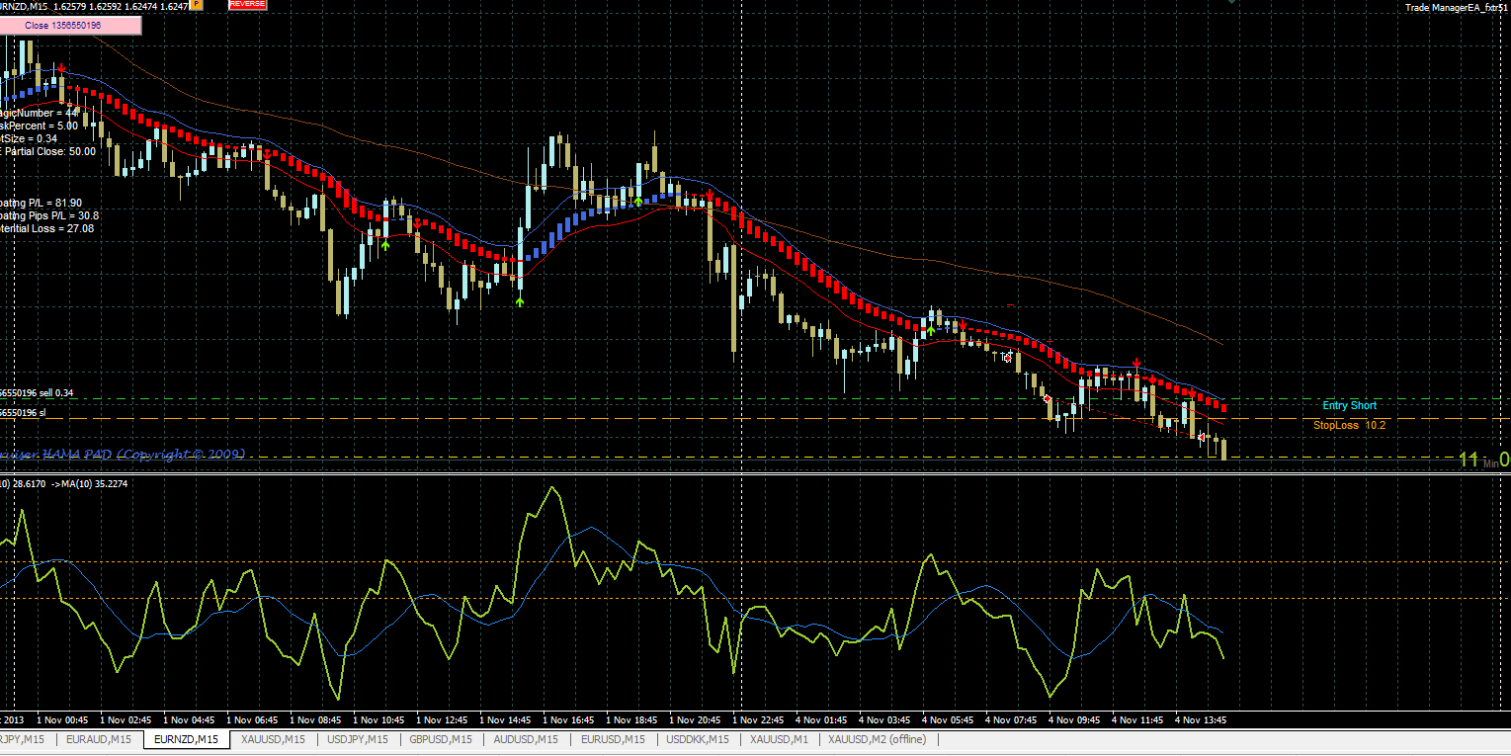The image size is (1511, 756).
Task: Click the 1 Nov 16:45 time axis label
Action: pyautogui.click(x=567, y=719)
